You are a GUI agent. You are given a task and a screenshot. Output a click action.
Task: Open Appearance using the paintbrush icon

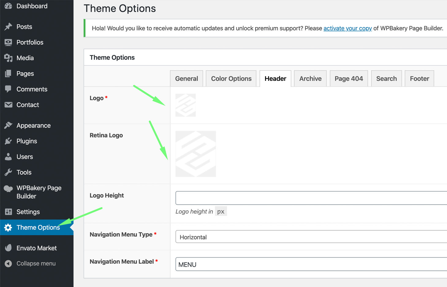(x=8, y=126)
